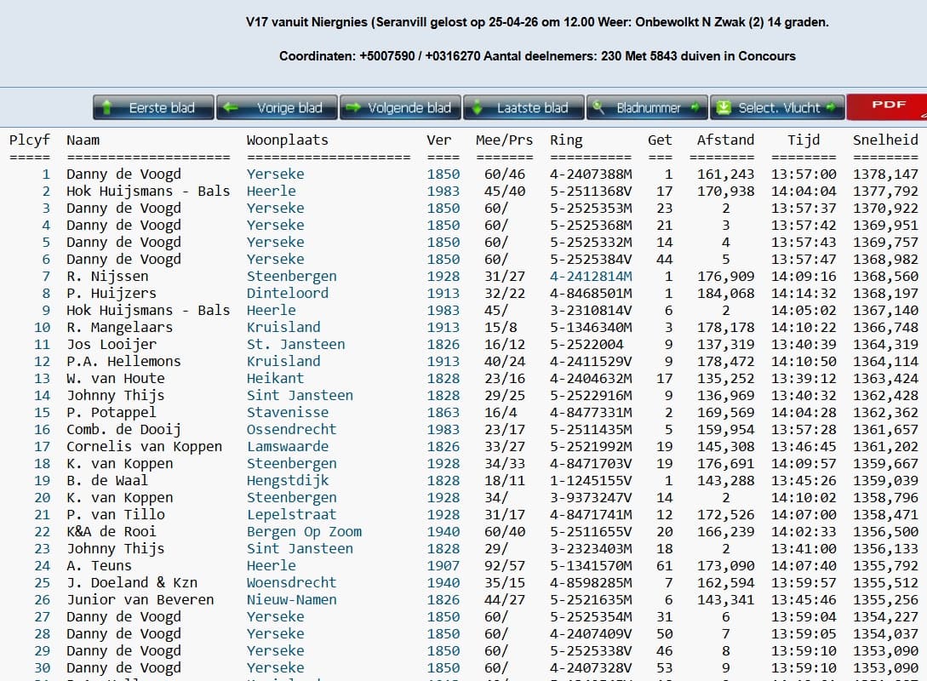
Task: Open Woensdrecht link for J. Doeland & Kzn
Action: pos(291,582)
